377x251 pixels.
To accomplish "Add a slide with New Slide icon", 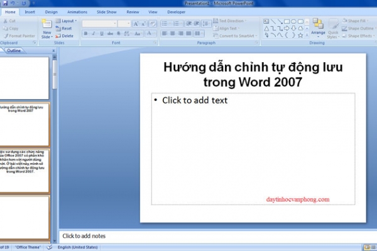I will point(46,24).
